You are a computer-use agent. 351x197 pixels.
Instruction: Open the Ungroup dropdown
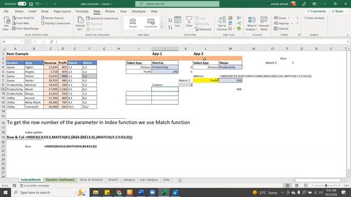click(283, 23)
